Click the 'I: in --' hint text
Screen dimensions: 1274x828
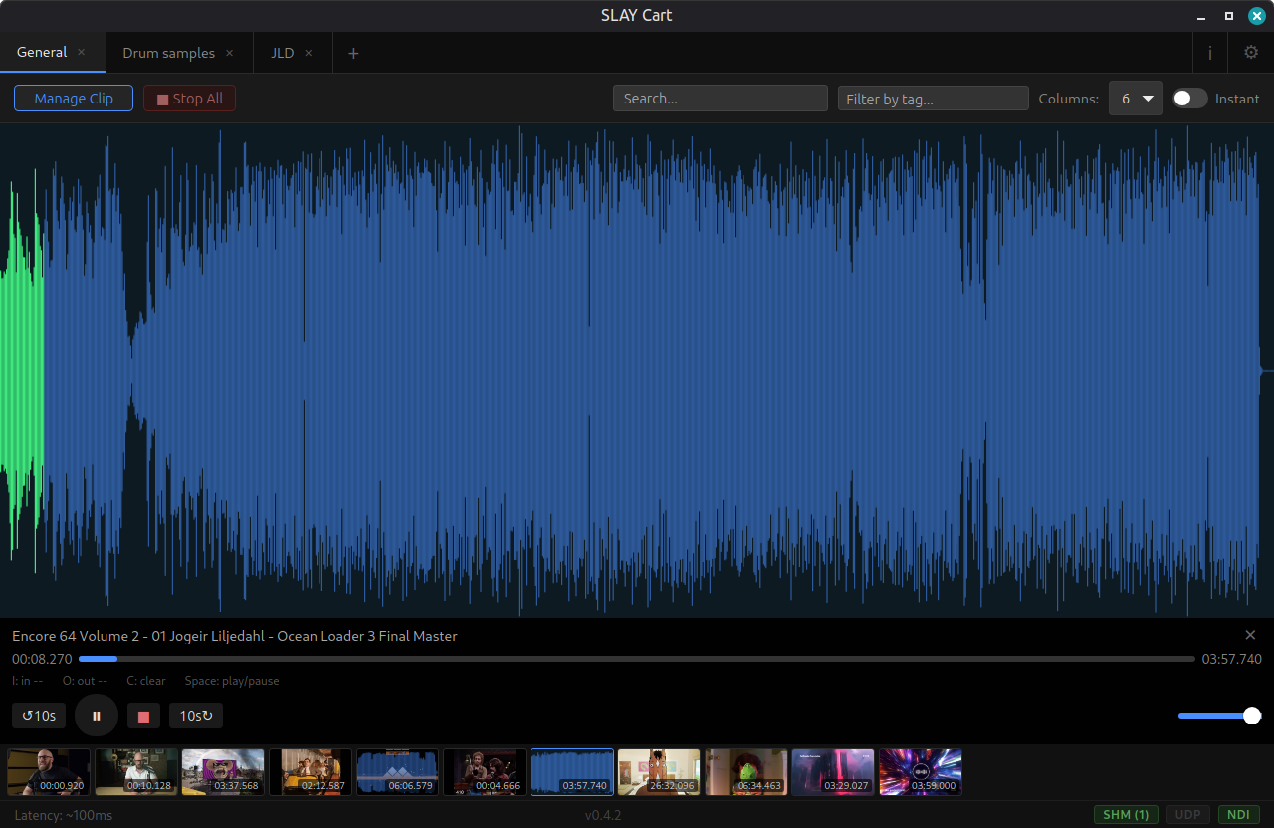27,681
